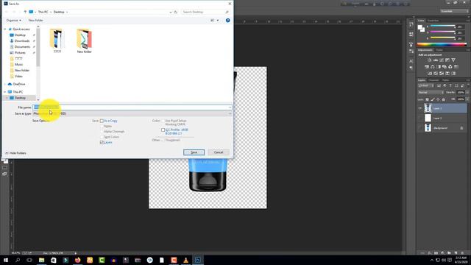Viewport: 471px width, 265px height.
Task: Open Windows Start menu
Action: point(6,260)
